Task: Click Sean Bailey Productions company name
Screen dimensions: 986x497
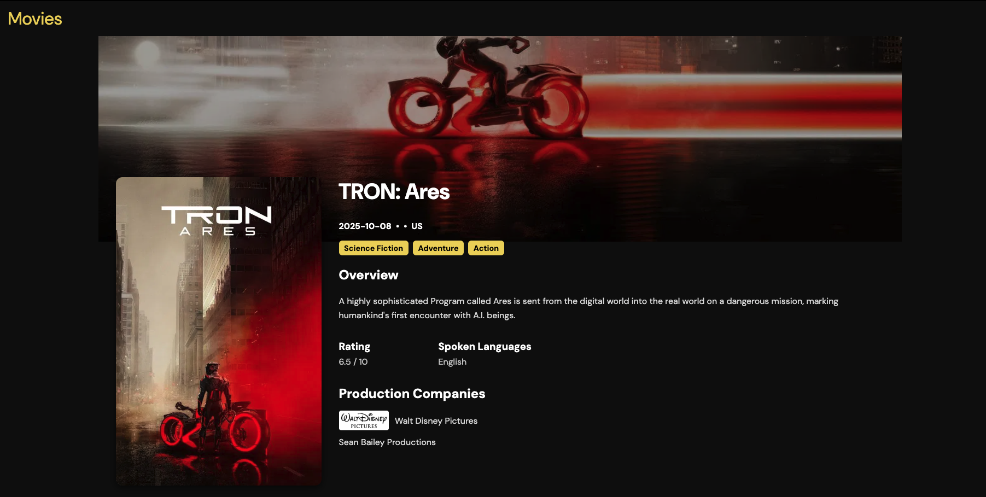Action: [x=387, y=442]
